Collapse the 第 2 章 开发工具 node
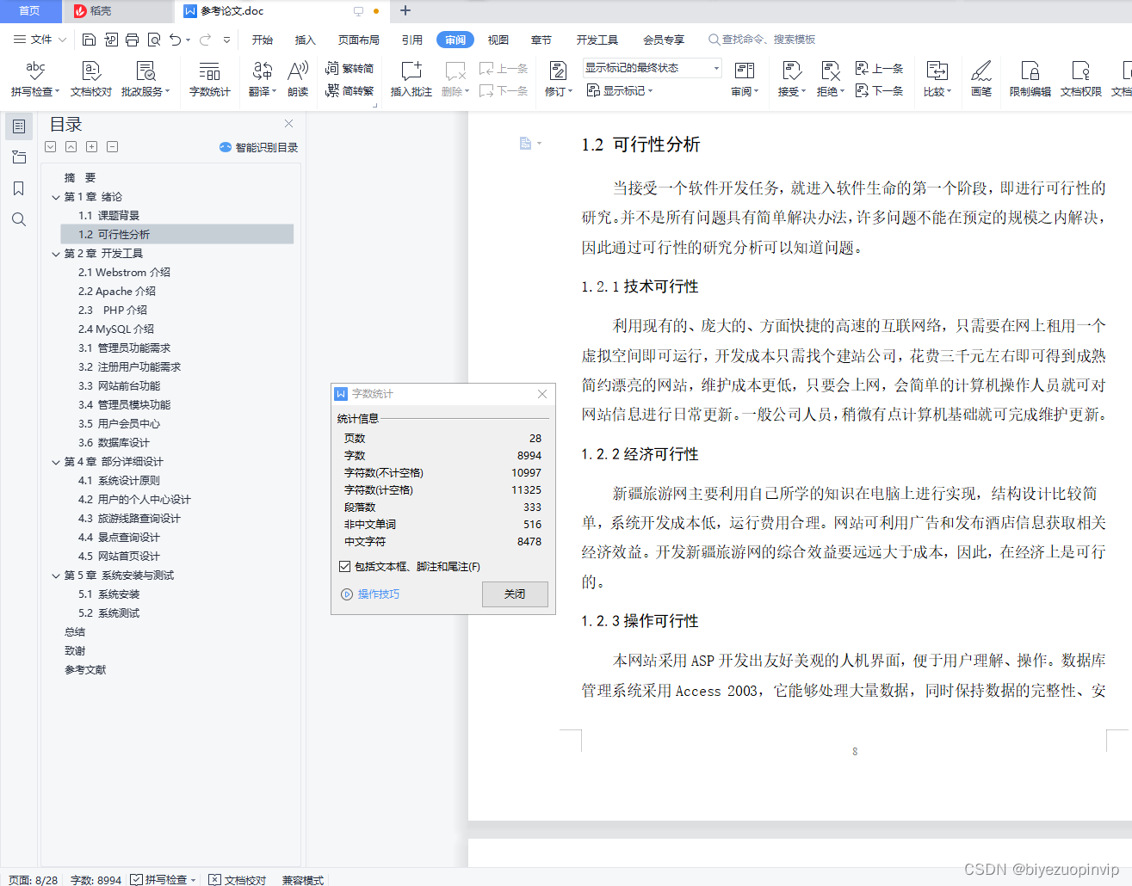The width and height of the screenshot is (1132, 886). tap(56, 254)
